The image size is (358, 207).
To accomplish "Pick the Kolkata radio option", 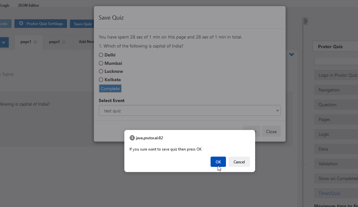I will click(101, 80).
